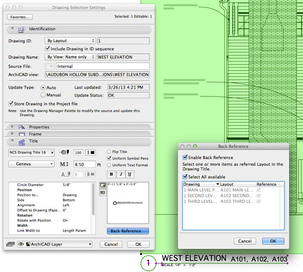Open the NCS Drawing Title 16 menu
This screenshot has width=303, height=272.
pyautogui.click(x=31, y=152)
